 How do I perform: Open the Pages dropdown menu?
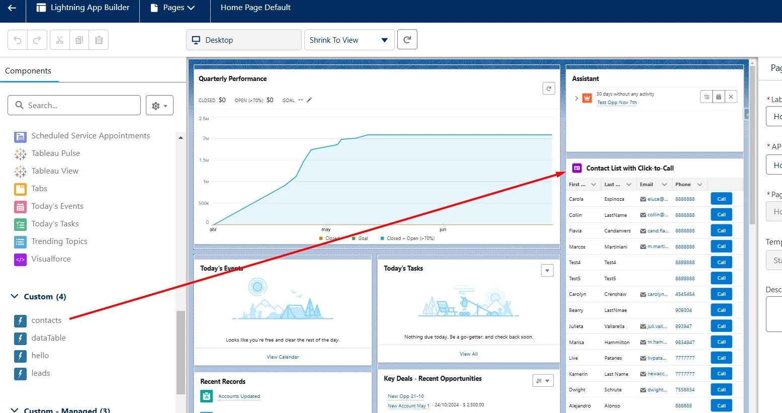173,8
